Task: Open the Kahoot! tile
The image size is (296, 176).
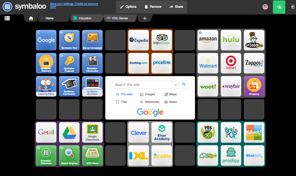Action: [254, 132]
